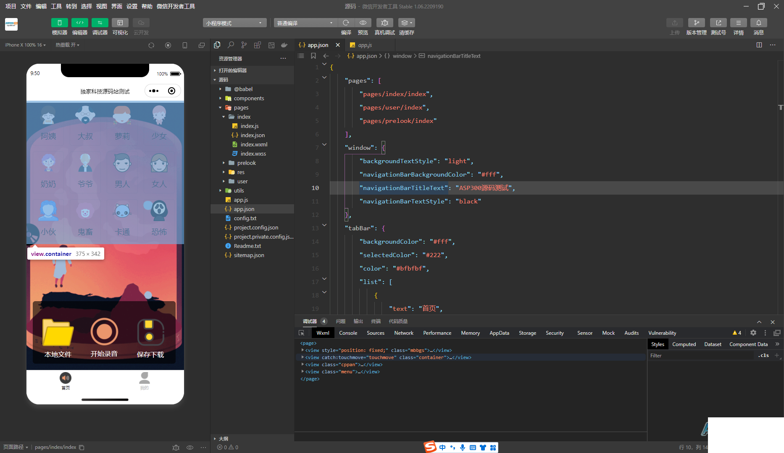Image resolution: width=784 pixels, height=453 pixels.
Task: Click the element inspector picker icon
Action: [x=301, y=333]
